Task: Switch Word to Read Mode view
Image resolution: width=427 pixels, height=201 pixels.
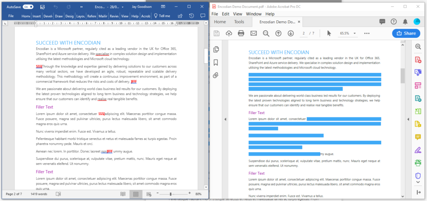Action: click(x=123, y=194)
